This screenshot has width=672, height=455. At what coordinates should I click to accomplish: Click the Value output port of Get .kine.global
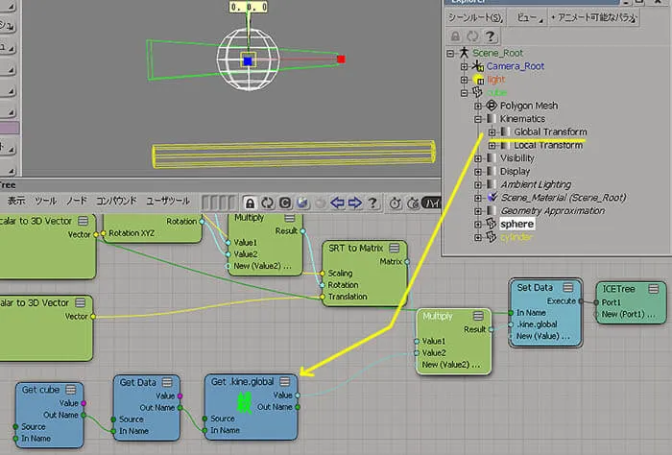(298, 395)
